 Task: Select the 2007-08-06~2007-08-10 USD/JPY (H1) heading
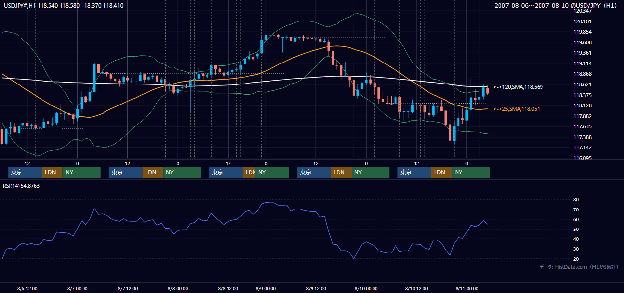(556, 6)
